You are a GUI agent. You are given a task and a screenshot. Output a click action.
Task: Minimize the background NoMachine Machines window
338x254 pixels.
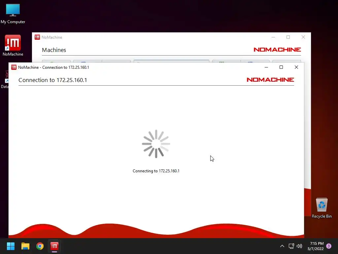tap(273, 37)
